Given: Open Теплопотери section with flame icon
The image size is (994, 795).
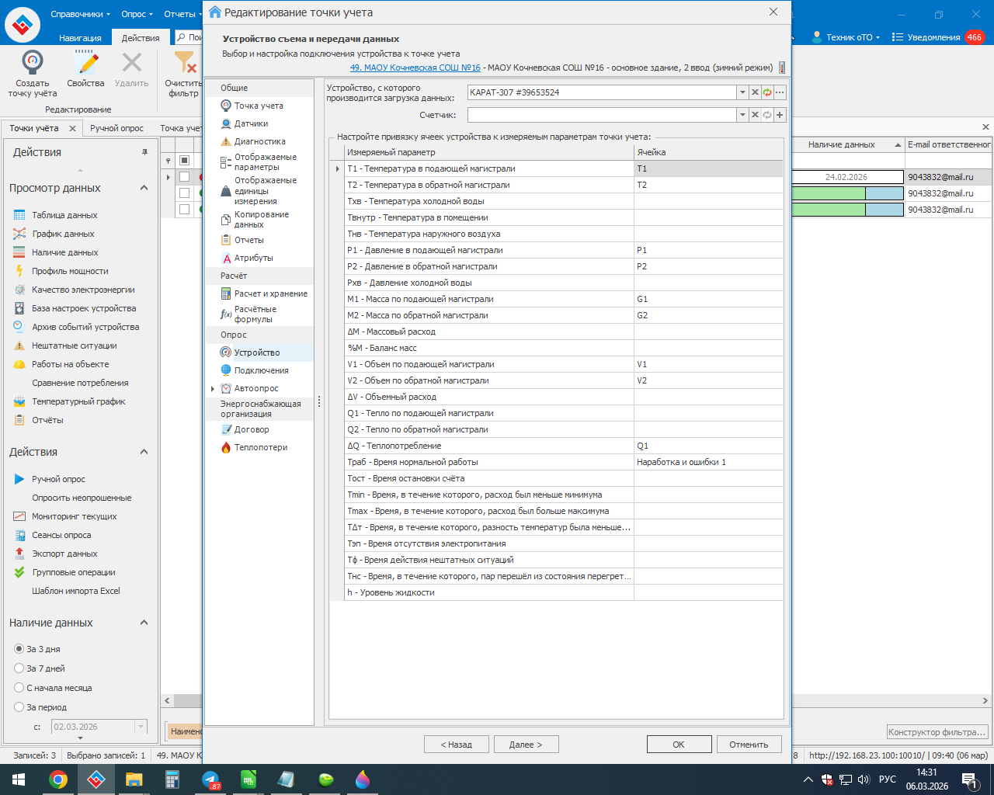Looking at the screenshot, I should 260,447.
